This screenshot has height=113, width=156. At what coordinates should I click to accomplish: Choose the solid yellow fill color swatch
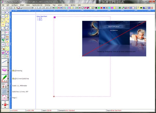point(114,8)
